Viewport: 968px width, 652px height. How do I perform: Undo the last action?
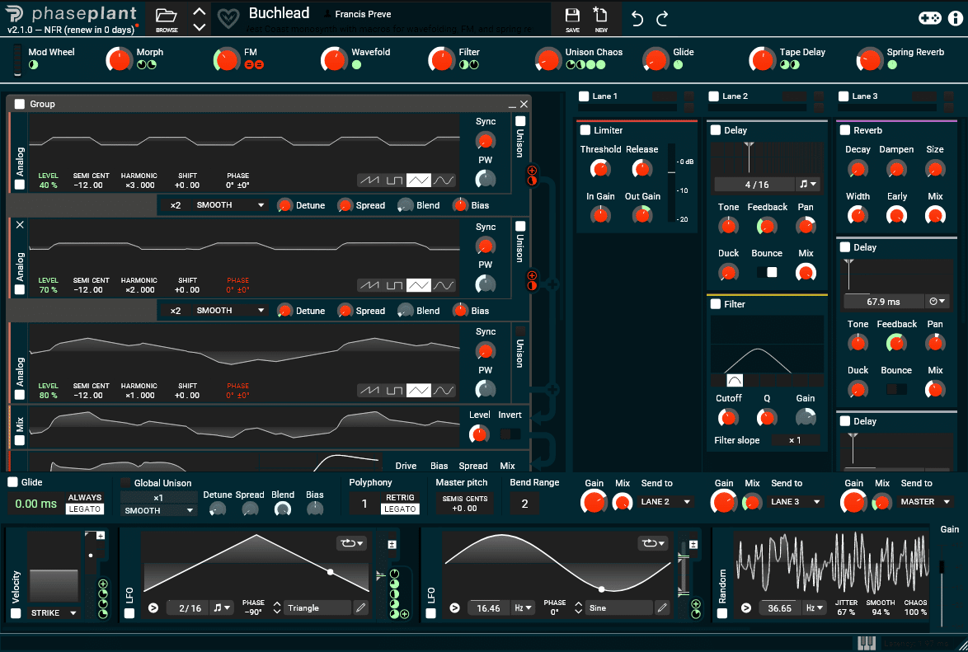coord(637,18)
